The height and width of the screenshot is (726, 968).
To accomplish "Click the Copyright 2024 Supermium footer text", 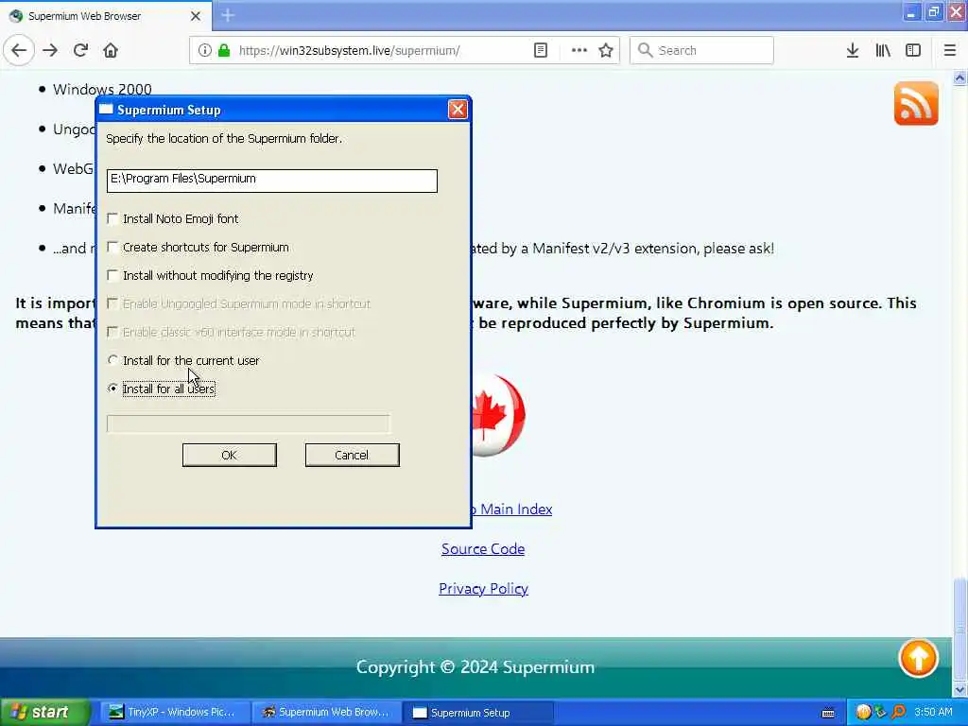I will pyautogui.click(x=475, y=667).
